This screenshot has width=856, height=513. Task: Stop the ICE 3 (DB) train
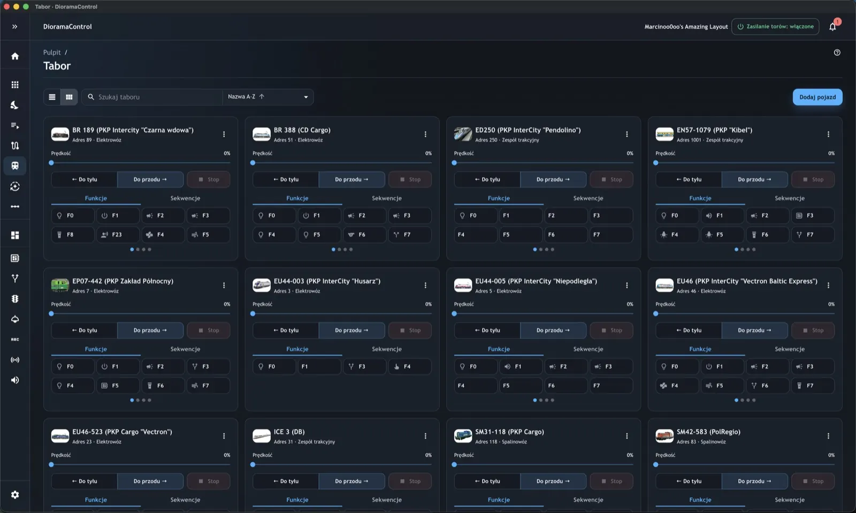[x=410, y=481]
